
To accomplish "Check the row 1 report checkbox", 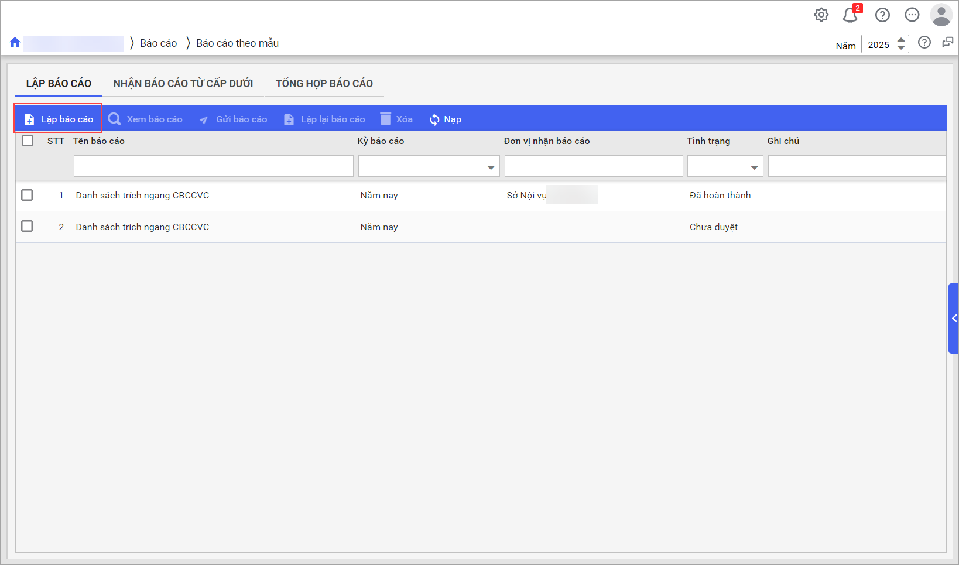I will pos(27,195).
